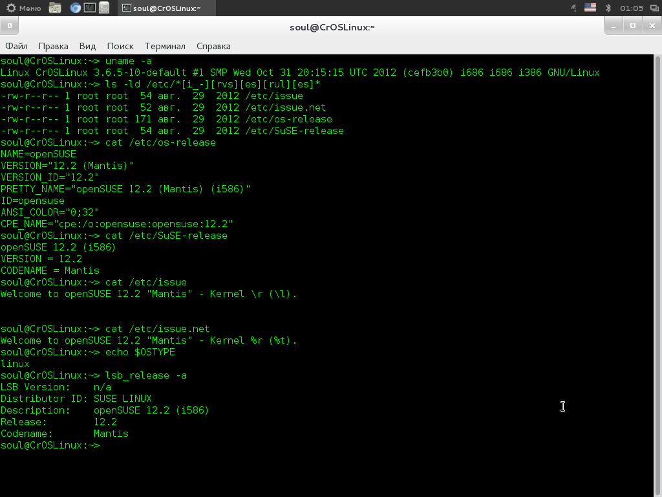Click the 'Description: openSUSE 12.2 (i586)' line

[x=105, y=410]
